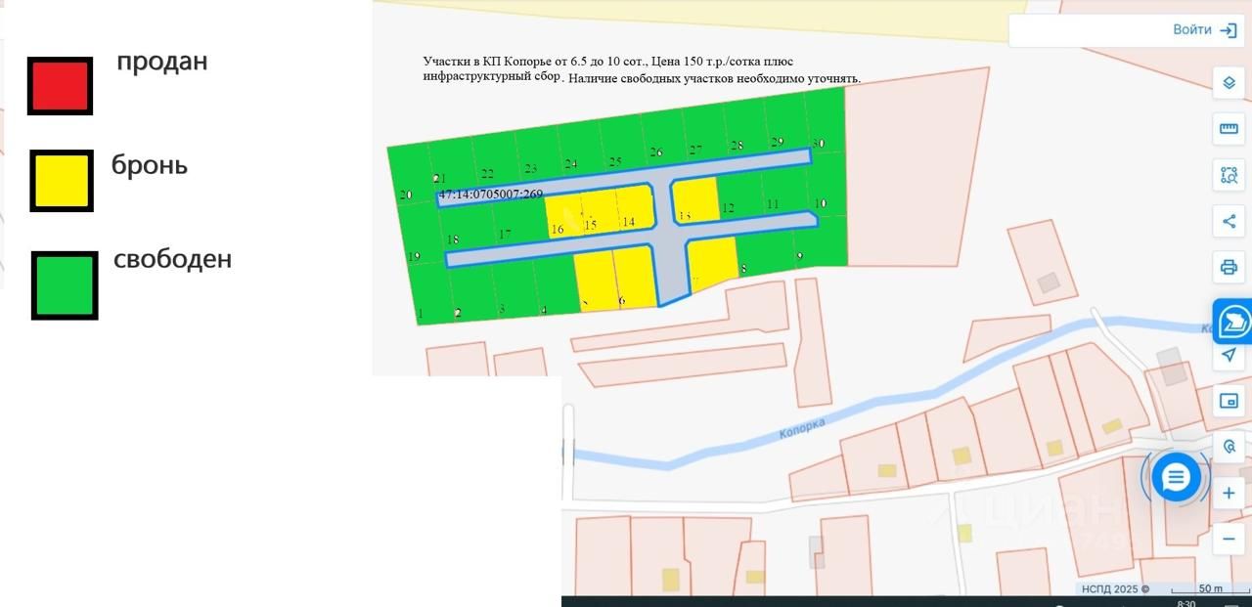
Task: Open the round chat button
Action: [x=1176, y=477]
